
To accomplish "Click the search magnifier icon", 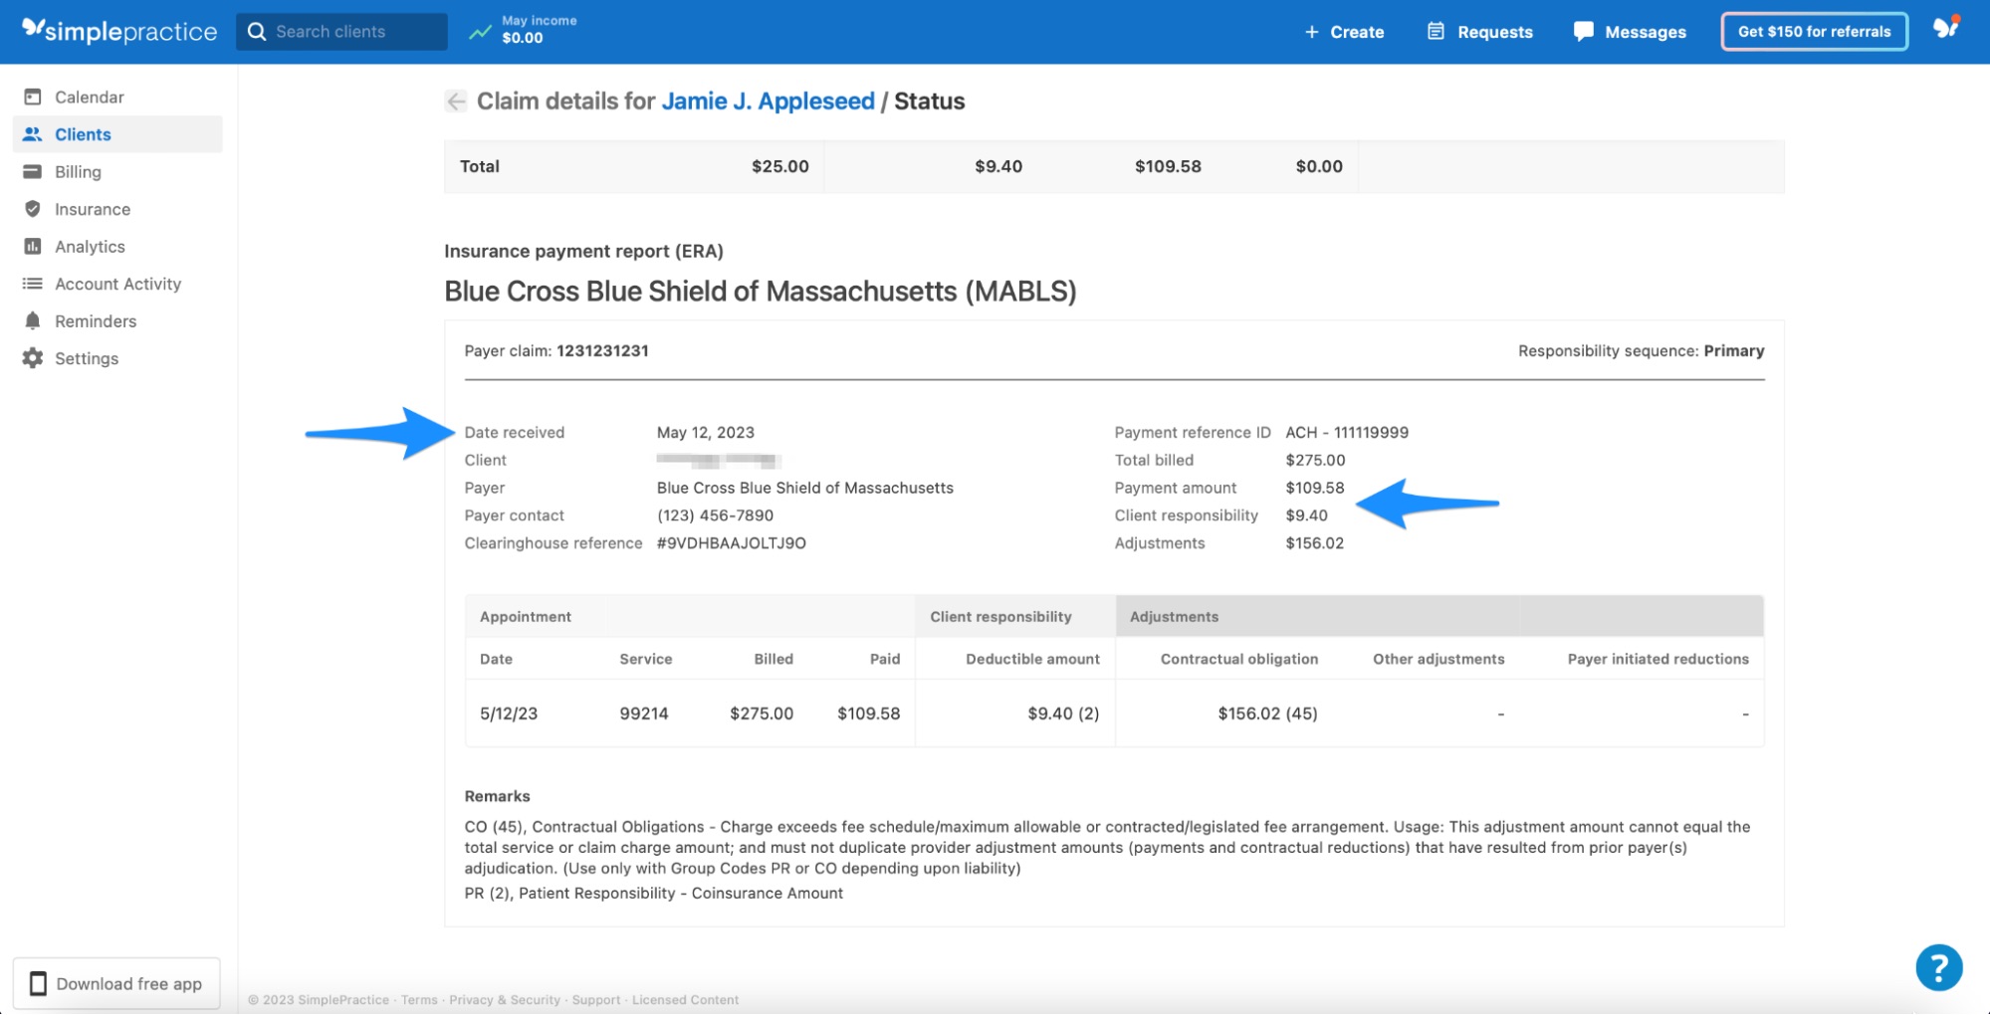I will tap(257, 31).
